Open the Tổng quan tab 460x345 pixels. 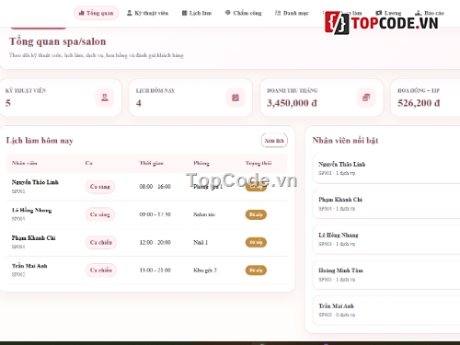96,13
